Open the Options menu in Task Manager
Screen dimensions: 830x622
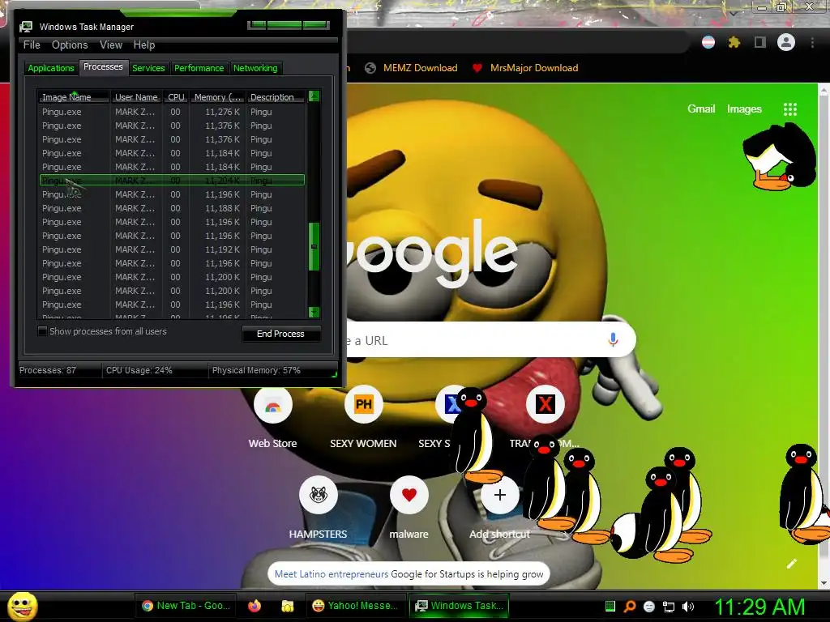click(x=70, y=45)
